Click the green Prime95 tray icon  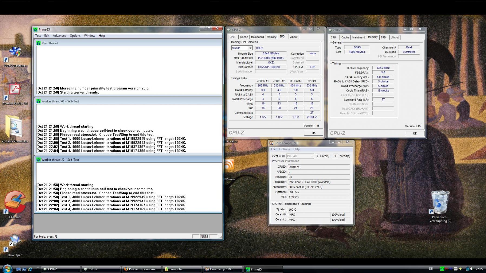pos(442,269)
